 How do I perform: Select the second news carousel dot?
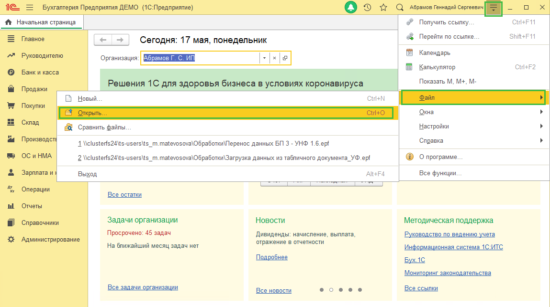coord(331,290)
